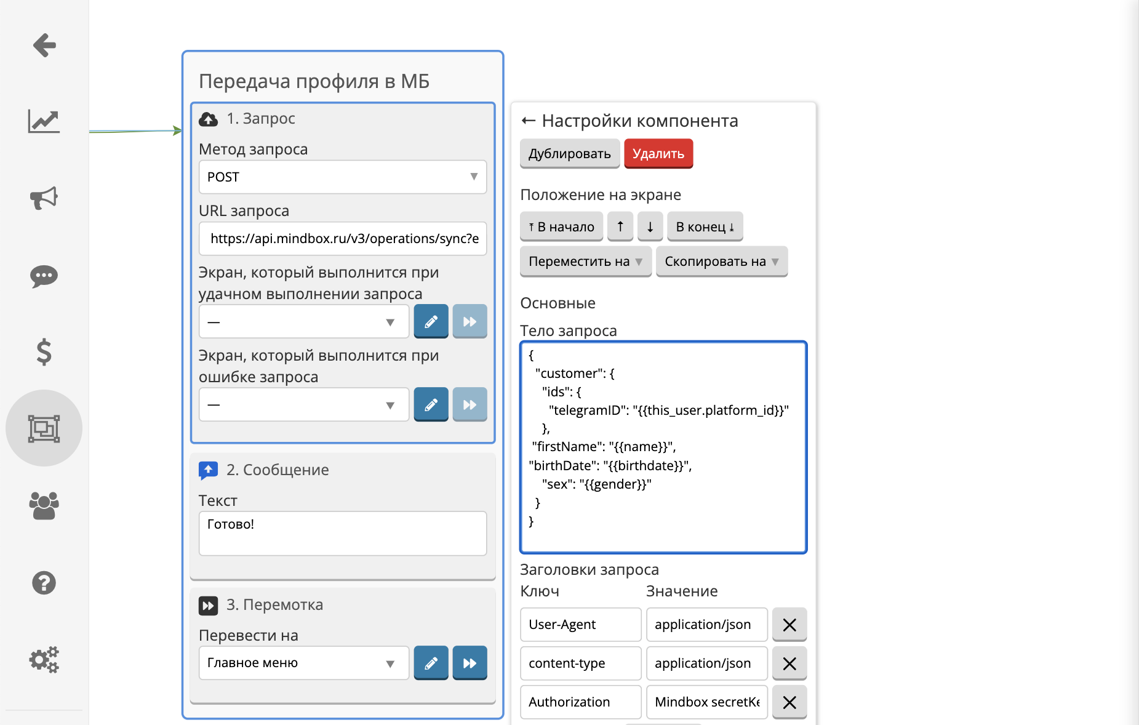
Task: Click the cloud icon of Запрос component
Action: pyautogui.click(x=208, y=119)
